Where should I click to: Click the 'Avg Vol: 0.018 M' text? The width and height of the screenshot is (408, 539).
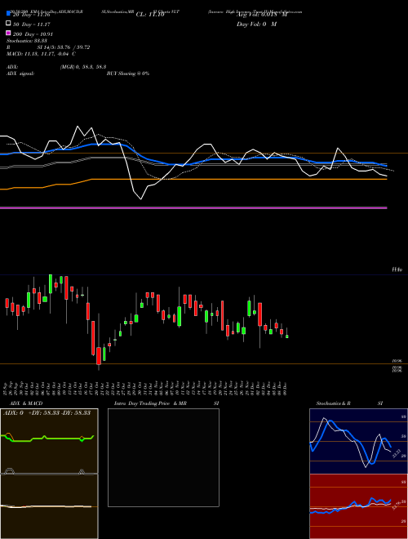(x=262, y=15)
